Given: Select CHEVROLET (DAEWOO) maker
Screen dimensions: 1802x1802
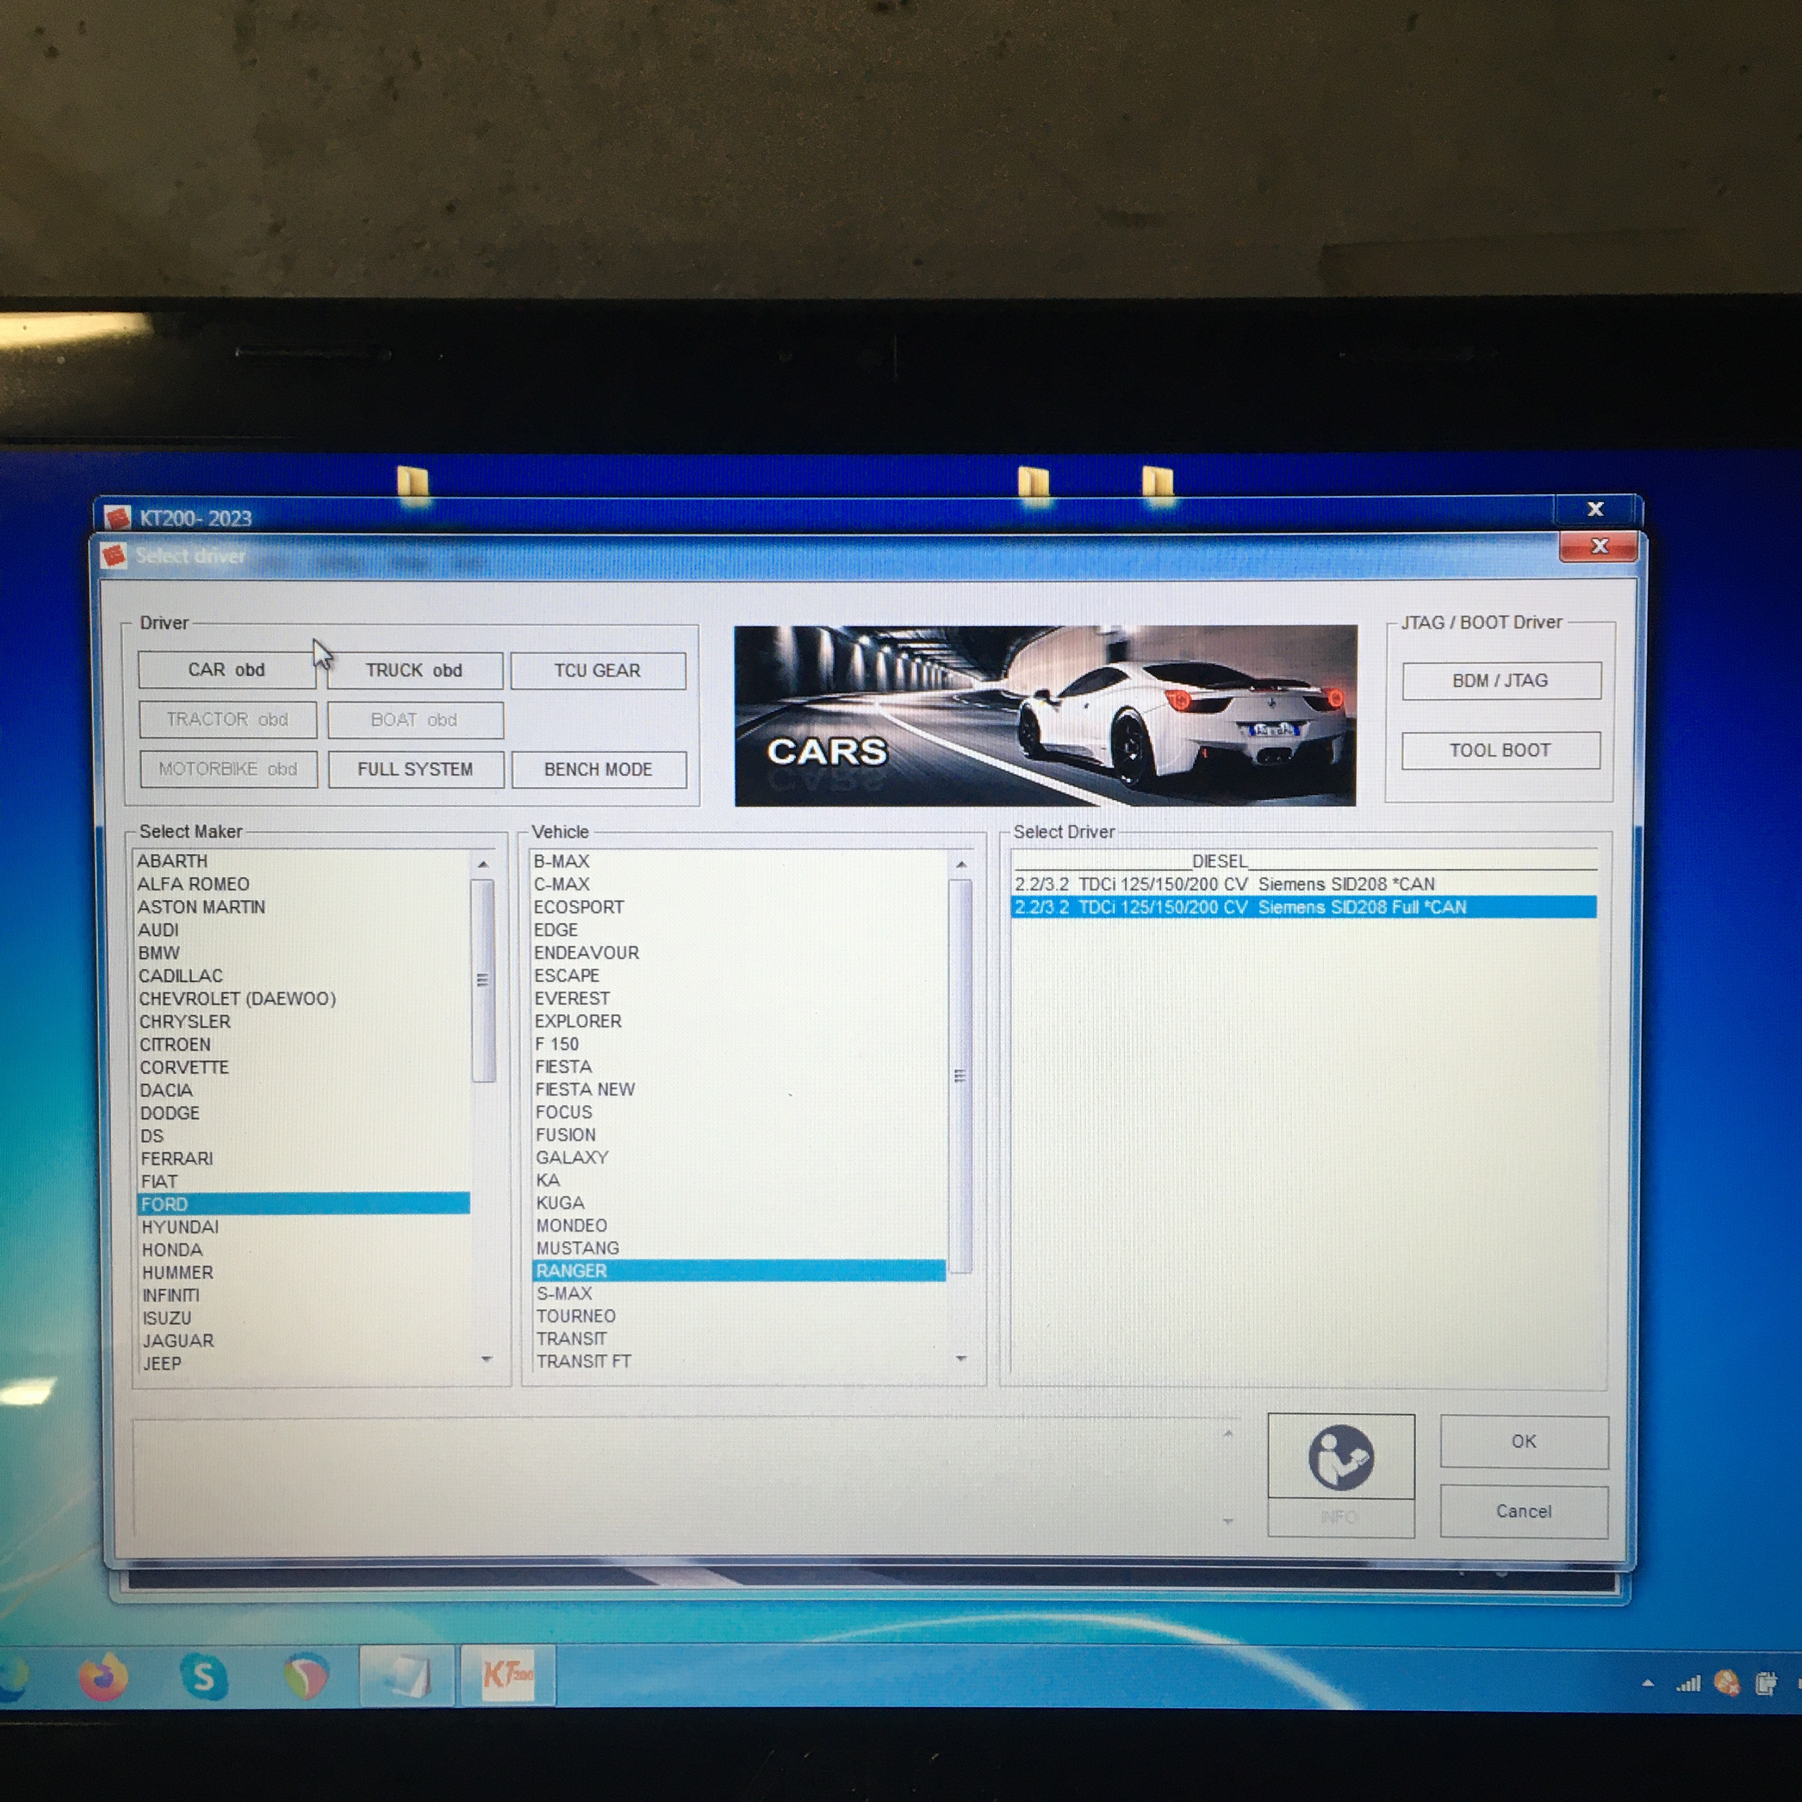Looking at the screenshot, I should tap(237, 999).
